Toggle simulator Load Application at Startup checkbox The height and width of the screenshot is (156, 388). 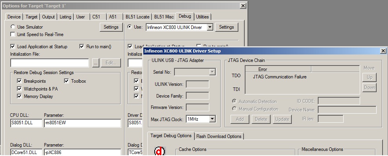coord(13,46)
